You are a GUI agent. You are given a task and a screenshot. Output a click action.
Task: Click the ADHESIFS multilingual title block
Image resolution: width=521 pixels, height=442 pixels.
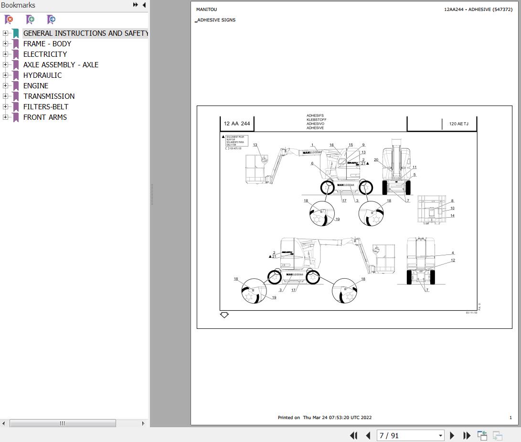[x=316, y=122]
